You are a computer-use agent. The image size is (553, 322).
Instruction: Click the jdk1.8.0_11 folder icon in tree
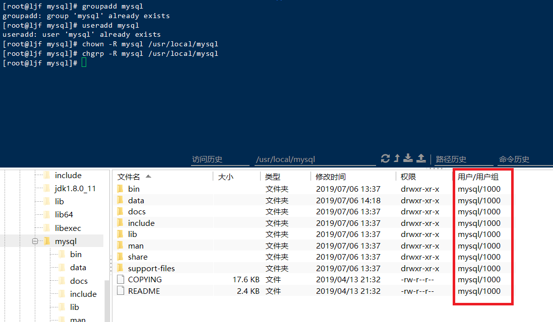pos(47,188)
